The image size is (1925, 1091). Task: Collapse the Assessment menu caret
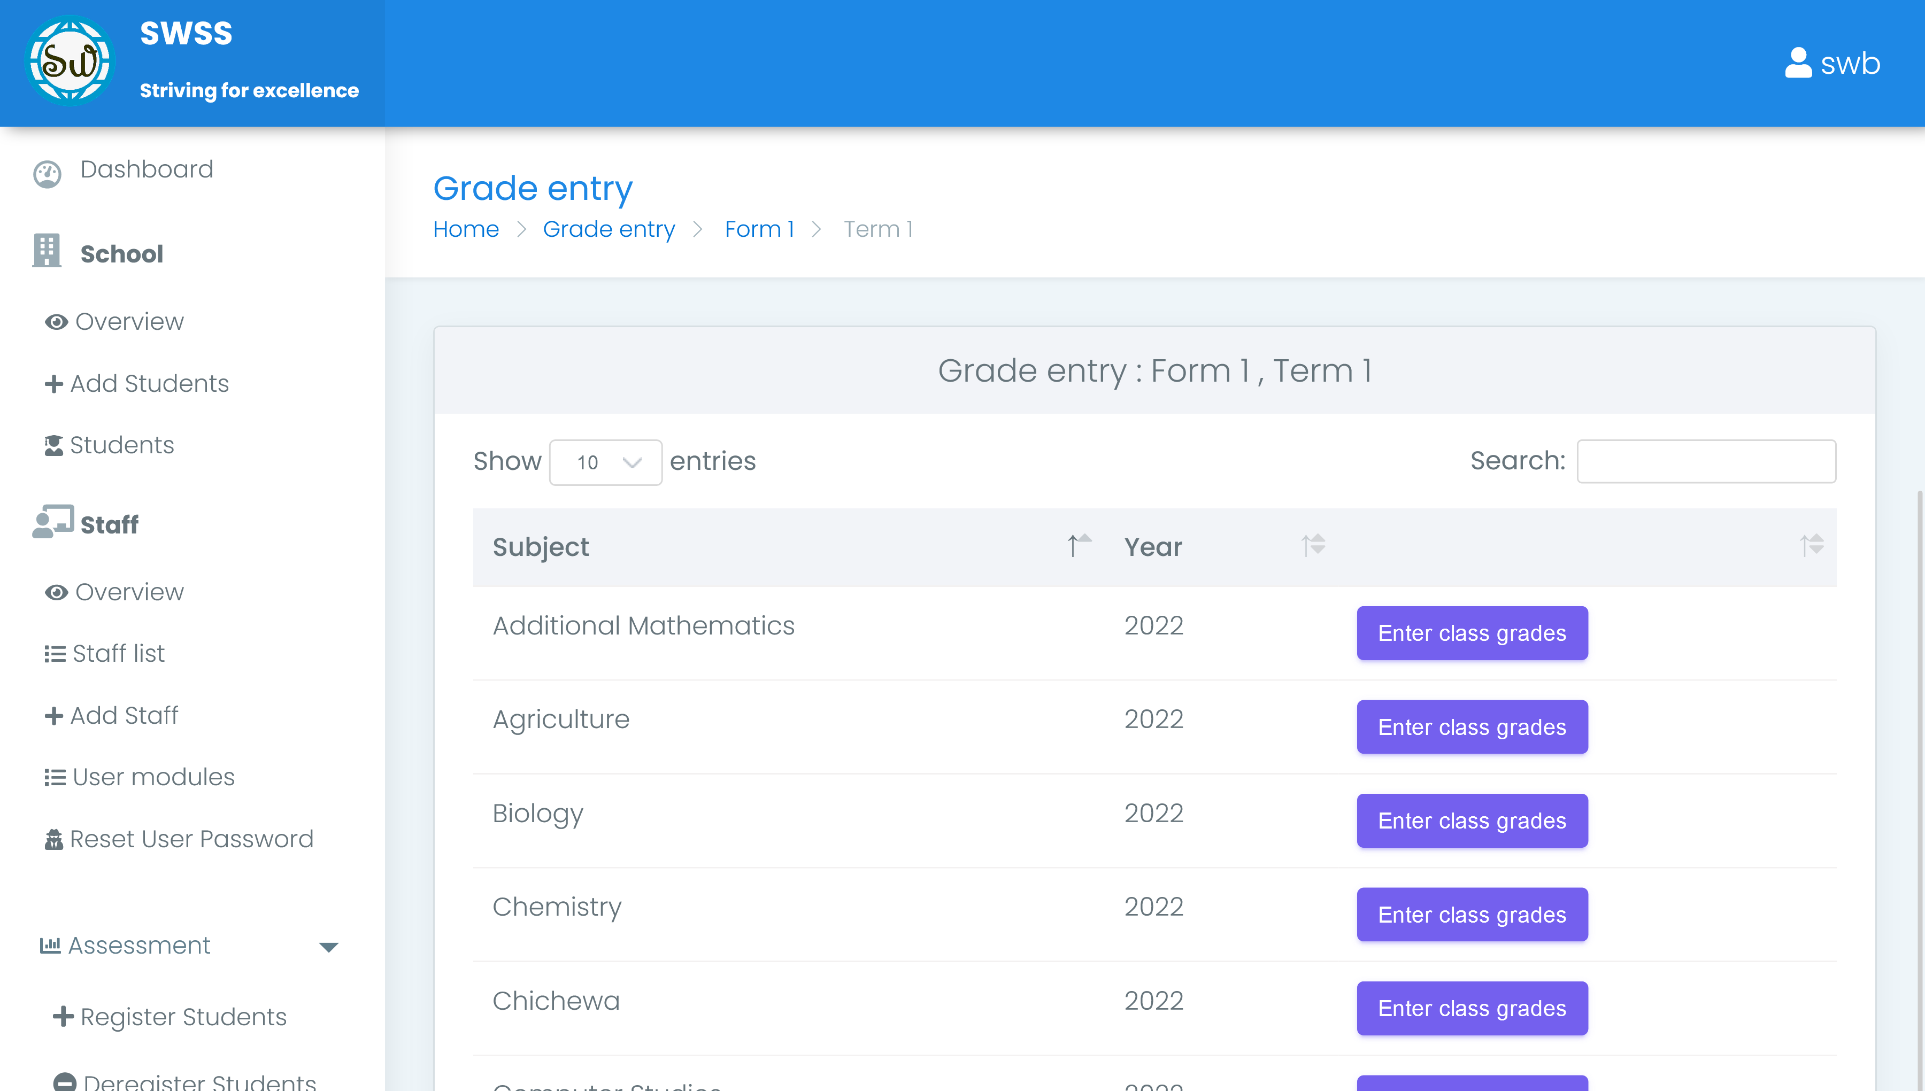click(328, 947)
